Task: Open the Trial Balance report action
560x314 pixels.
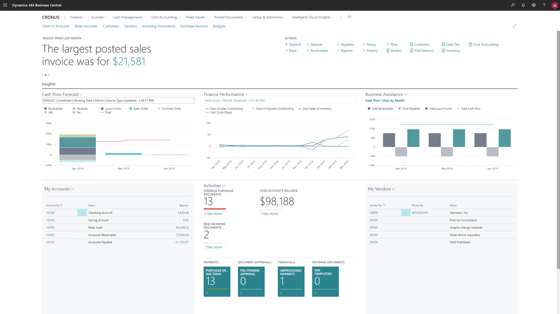Action: [x=421, y=50]
